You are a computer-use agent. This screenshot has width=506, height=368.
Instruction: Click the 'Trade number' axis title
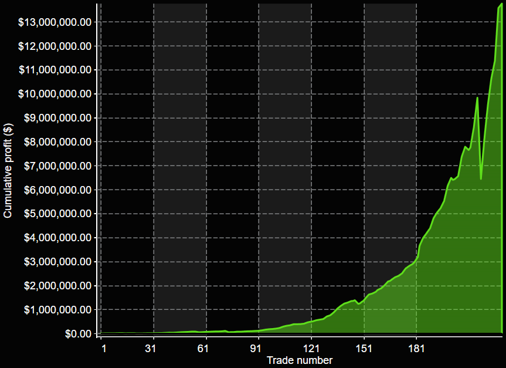pyautogui.click(x=300, y=360)
